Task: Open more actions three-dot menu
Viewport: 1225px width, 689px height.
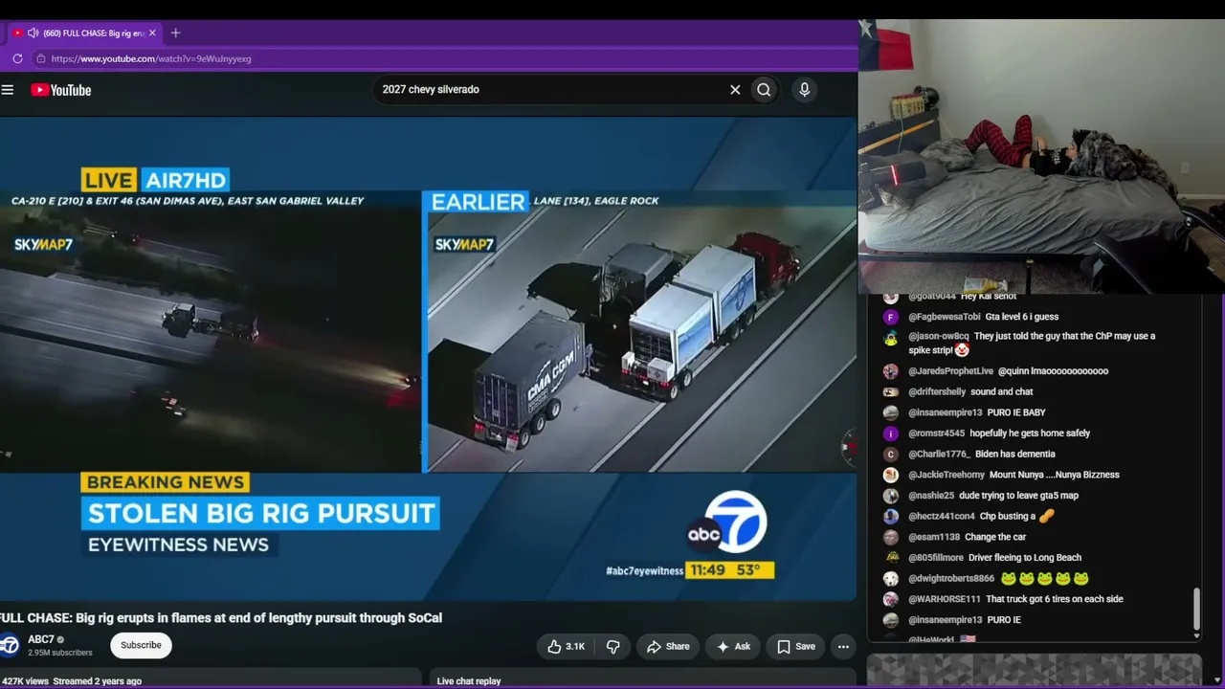Action: click(843, 647)
